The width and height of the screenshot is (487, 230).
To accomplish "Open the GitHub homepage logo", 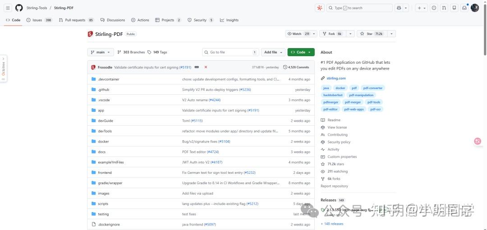I will (19, 8).
